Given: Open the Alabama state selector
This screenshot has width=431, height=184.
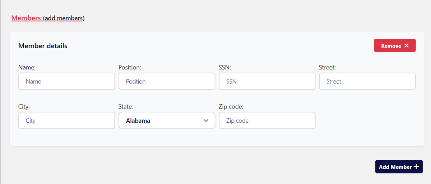Looking at the screenshot, I should point(167,121).
